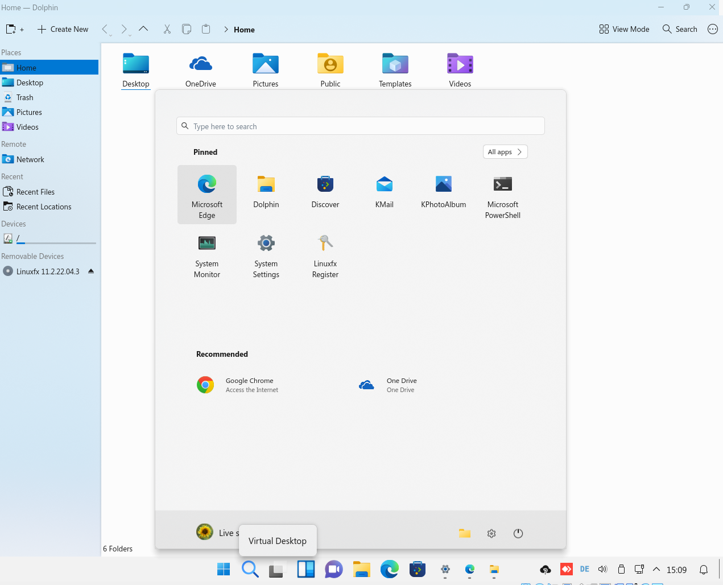Select root device in Devices
The image size is (723, 585).
click(x=49, y=239)
